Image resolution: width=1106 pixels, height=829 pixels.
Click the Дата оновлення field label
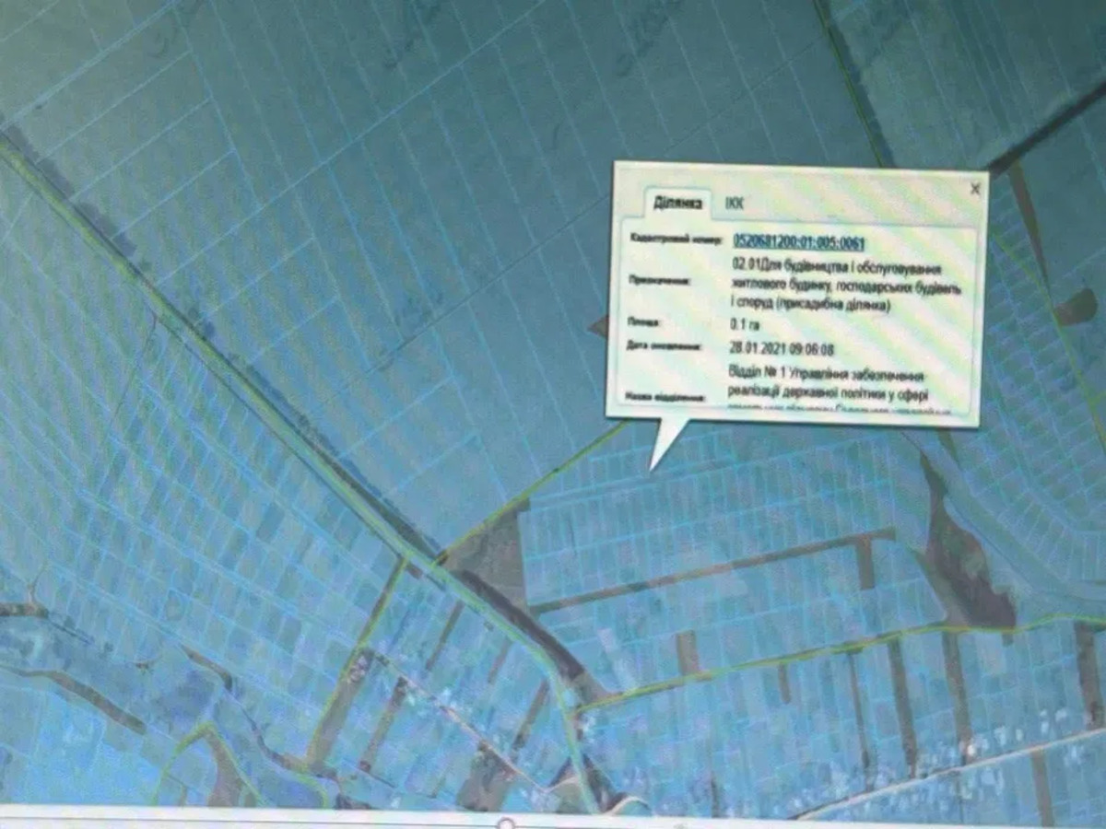[x=665, y=348]
